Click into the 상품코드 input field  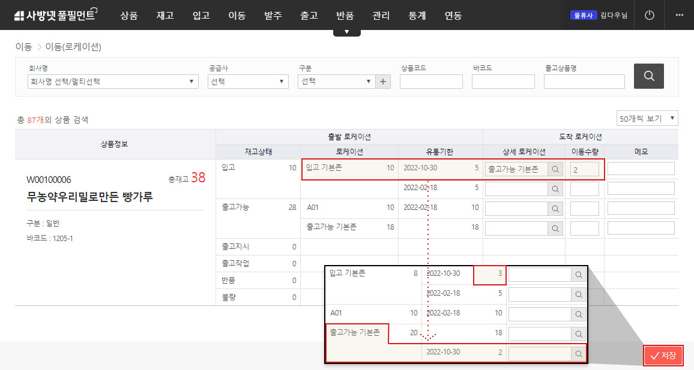coord(431,82)
